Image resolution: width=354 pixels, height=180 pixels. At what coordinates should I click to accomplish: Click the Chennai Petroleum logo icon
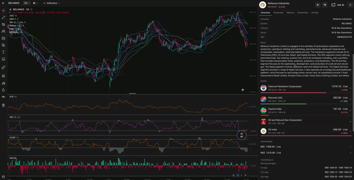pos(263,88)
